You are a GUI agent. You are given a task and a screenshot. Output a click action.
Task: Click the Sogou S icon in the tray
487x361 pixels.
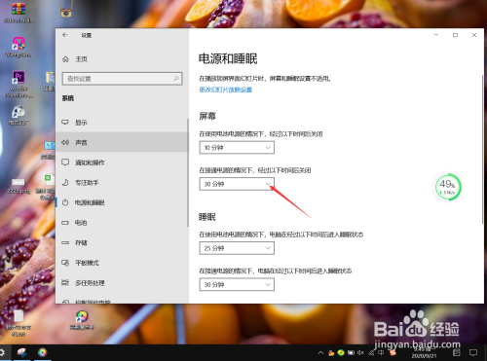point(393,353)
